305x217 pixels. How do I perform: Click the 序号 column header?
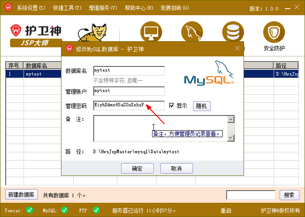[x=14, y=66]
